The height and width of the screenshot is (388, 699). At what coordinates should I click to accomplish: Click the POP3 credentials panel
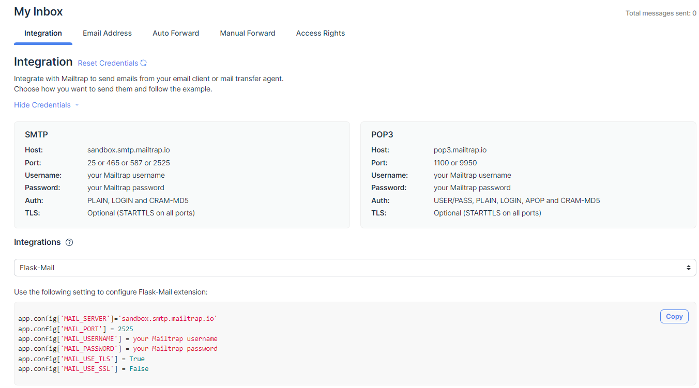528,175
